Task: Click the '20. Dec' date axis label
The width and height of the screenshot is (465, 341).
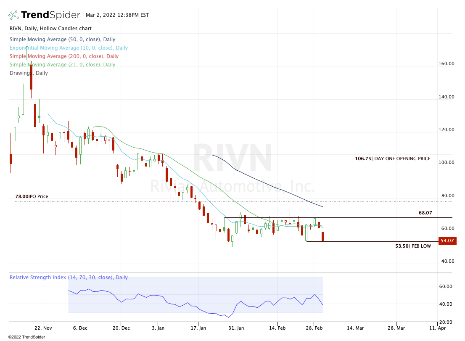Action: (x=121, y=328)
